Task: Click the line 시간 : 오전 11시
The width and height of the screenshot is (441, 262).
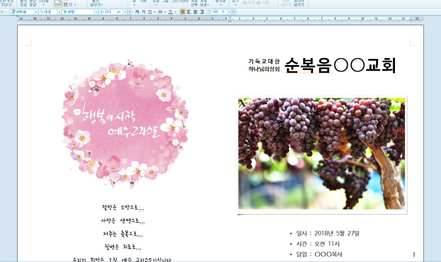Action: (x=318, y=244)
